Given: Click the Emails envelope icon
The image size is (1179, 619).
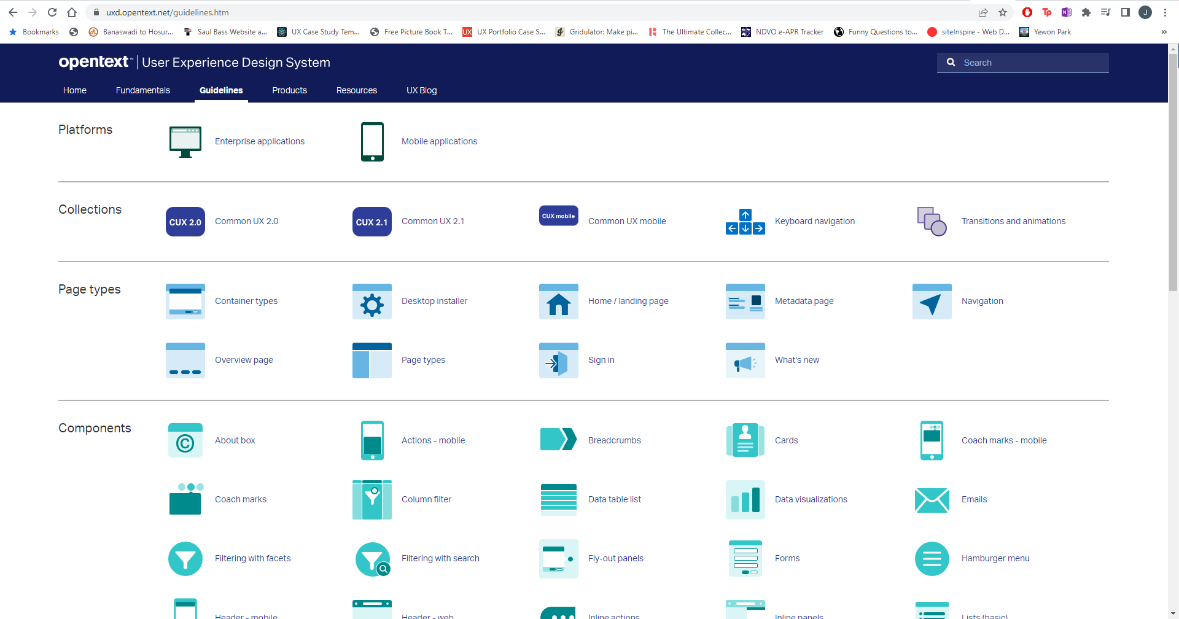Looking at the screenshot, I should click(932, 500).
